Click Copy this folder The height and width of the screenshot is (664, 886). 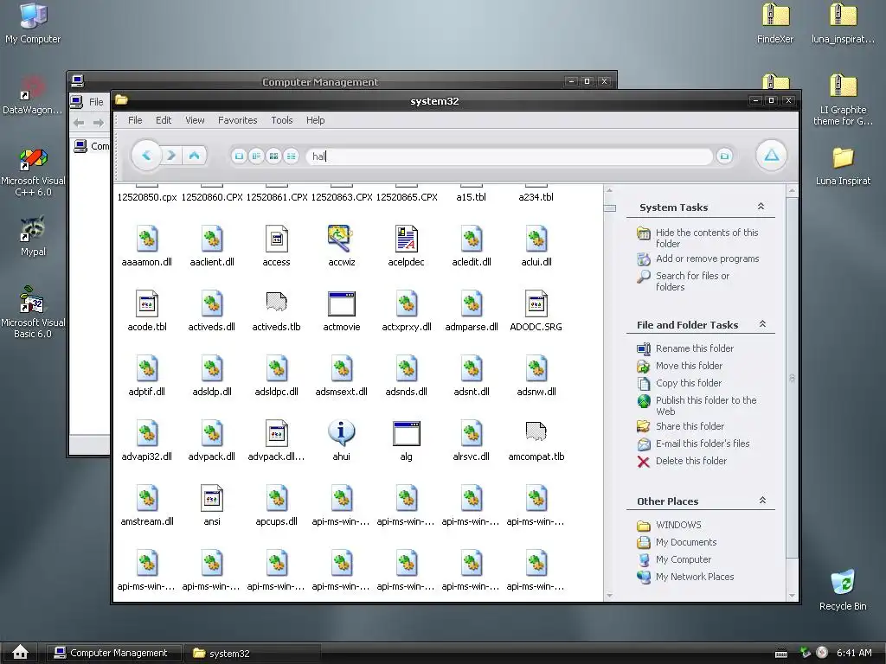coord(688,383)
